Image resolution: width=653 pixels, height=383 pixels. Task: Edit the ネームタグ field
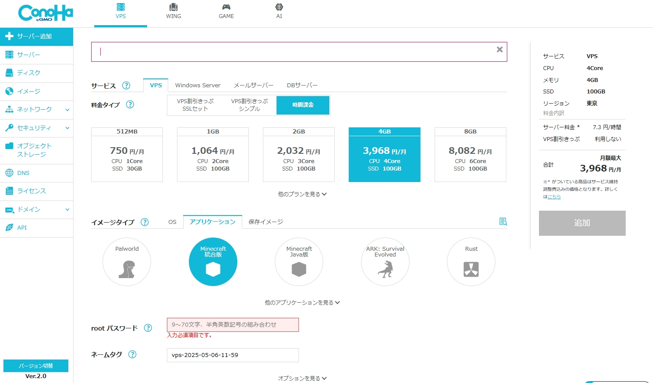click(233, 355)
